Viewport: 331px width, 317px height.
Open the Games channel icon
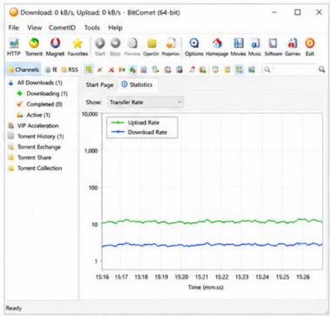(x=293, y=47)
